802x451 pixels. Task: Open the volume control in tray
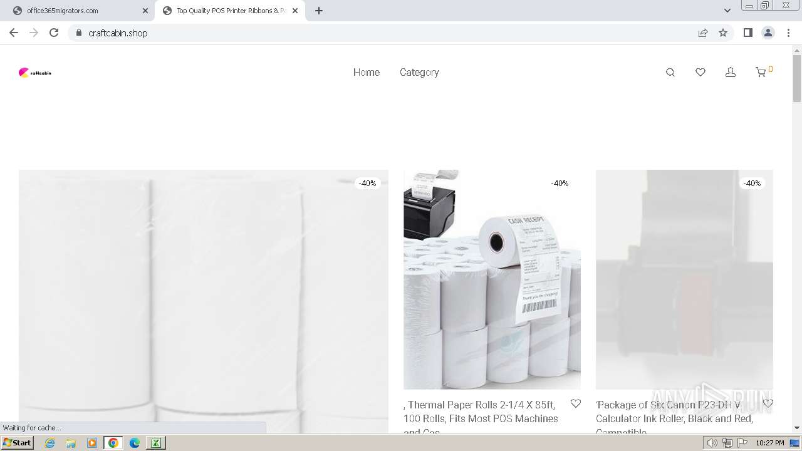coord(712,443)
